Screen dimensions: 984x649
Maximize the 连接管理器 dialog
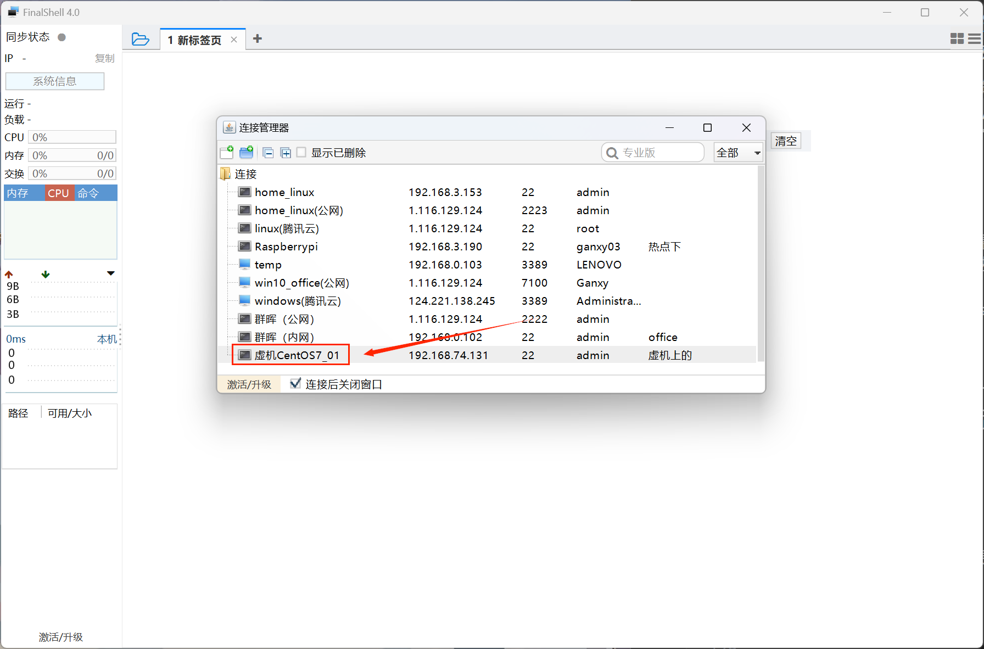point(707,127)
